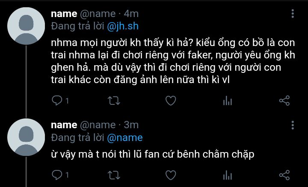Share the first tweet

pyautogui.click(x=284, y=101)
